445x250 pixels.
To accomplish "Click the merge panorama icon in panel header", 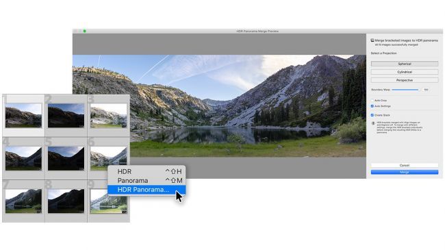I will click(372, 40).
